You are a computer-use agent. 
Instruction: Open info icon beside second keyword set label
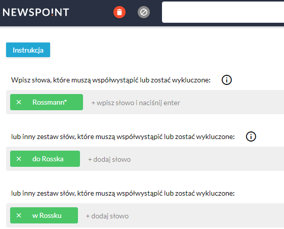coord(251,136)
